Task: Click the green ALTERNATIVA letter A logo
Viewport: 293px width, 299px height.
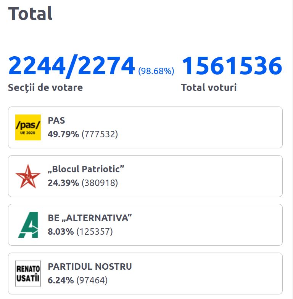Action: point(28,225)
